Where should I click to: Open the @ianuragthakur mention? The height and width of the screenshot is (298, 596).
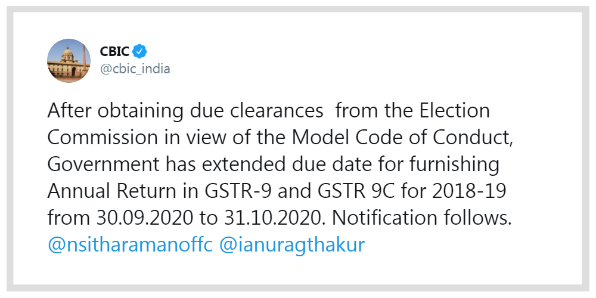tap(292, 245)
